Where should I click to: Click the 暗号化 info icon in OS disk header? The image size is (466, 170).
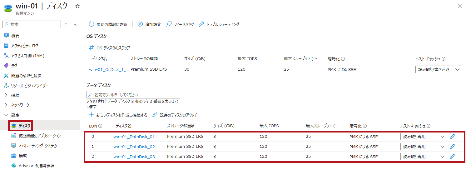coord(343,59)
